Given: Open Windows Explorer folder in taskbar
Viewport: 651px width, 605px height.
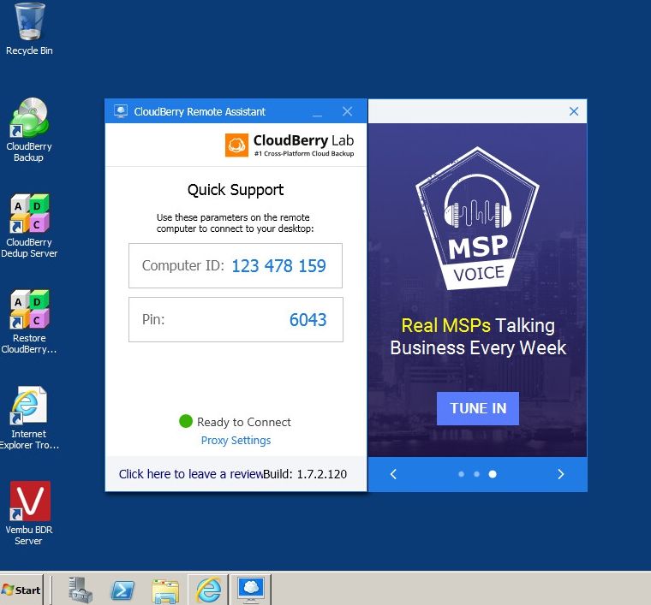Looking at the screenshot, I should pyautogui.click(x=165, y=590).
